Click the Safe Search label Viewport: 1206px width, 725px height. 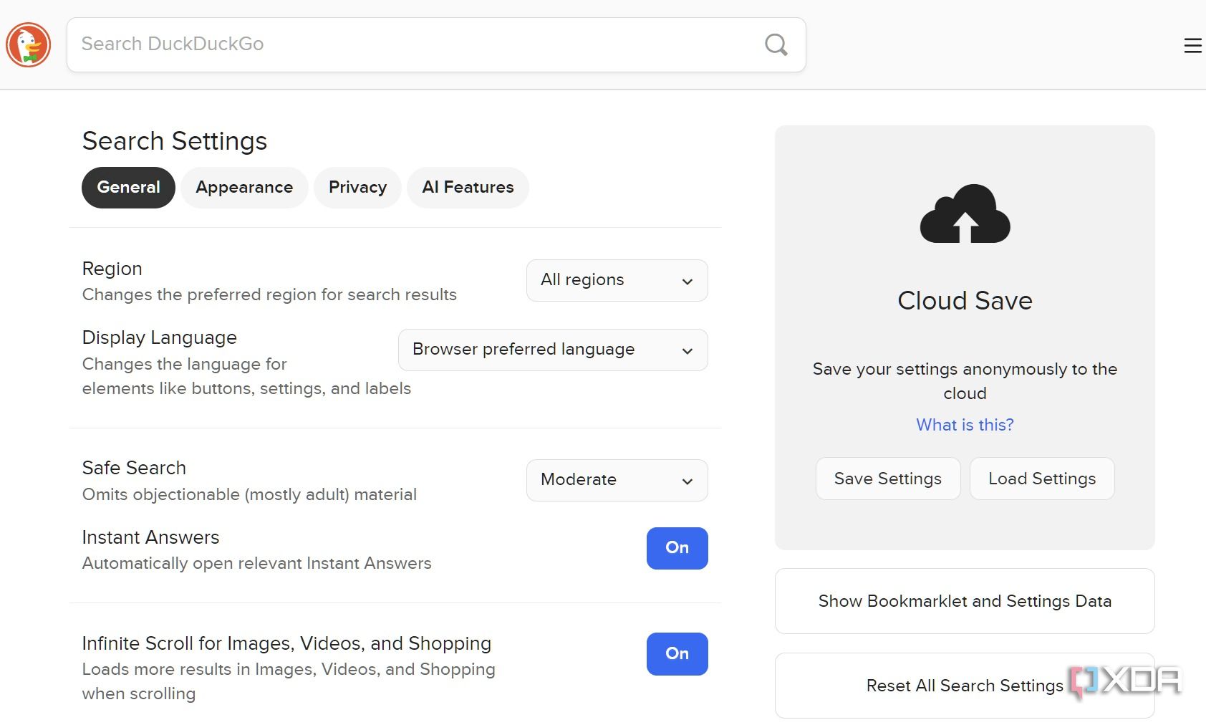coord(134,468)
